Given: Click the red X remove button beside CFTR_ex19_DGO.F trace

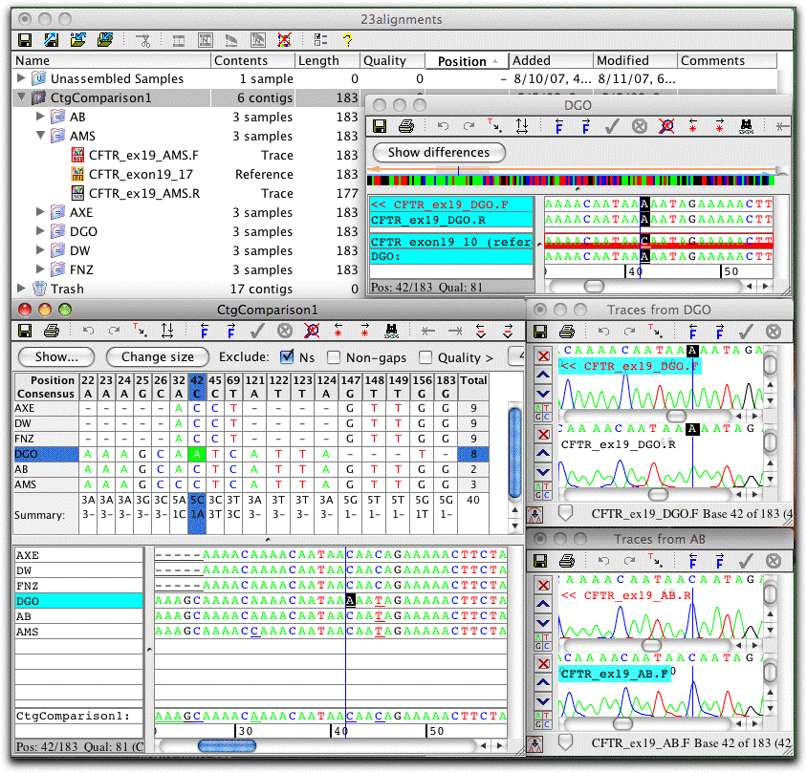Looking at the screenshot, I should [543, 355].
